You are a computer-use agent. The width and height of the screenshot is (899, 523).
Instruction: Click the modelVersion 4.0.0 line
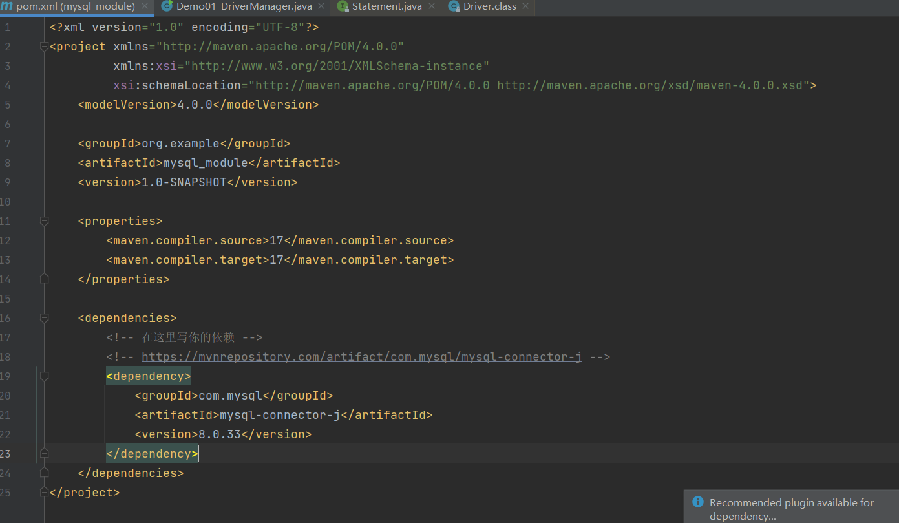[x=198, y=105]
